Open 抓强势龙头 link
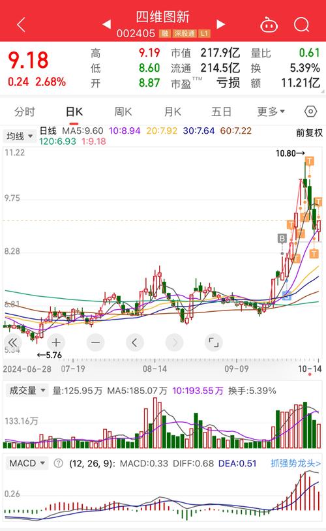The width and height of the screenshot is (326, 531). click(x=295, y=463)
